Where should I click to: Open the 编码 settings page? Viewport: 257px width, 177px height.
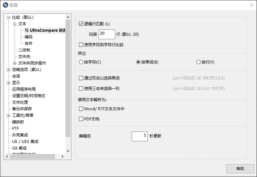29,37
